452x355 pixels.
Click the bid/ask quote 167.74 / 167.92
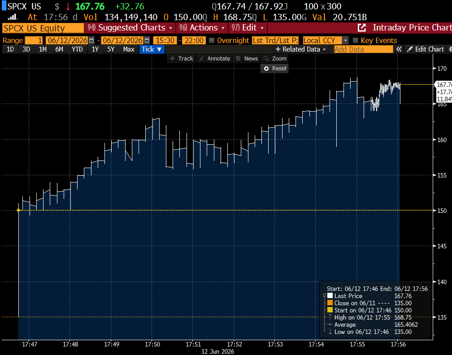(x=250, y=6)
